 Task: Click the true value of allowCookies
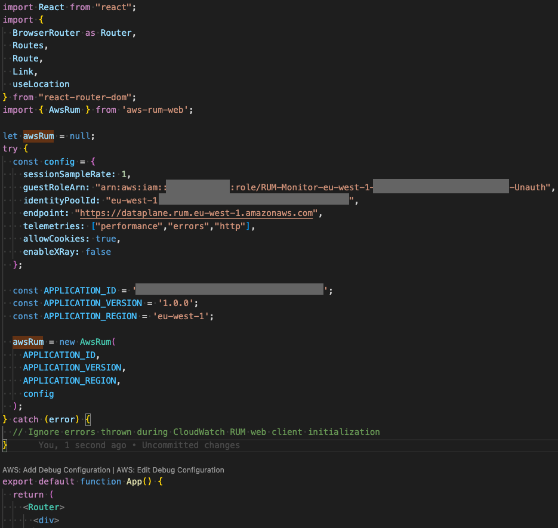click(x=106, y=238)
